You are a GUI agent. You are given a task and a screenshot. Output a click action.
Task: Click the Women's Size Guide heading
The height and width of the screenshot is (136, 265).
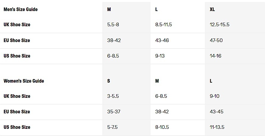click(24, 81)
